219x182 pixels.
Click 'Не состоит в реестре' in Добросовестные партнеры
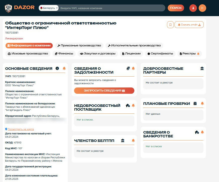[x=159, y=83]
